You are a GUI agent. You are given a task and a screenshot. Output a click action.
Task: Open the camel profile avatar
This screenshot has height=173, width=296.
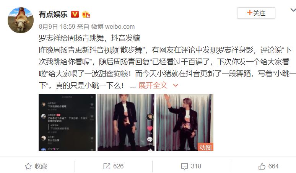tap(21, 20)
